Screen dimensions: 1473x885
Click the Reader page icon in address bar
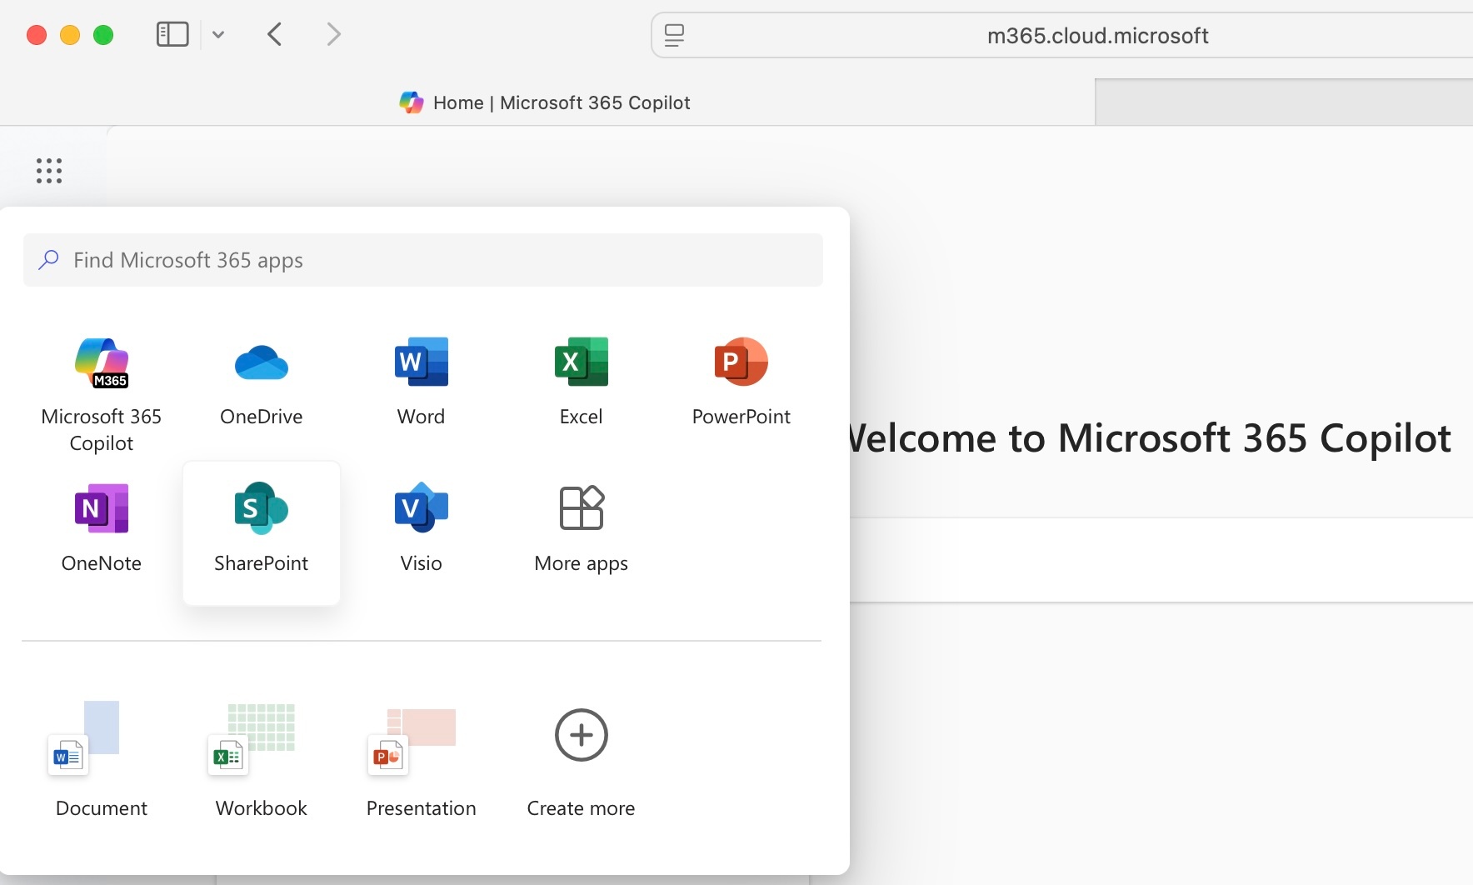coord(674,35)
